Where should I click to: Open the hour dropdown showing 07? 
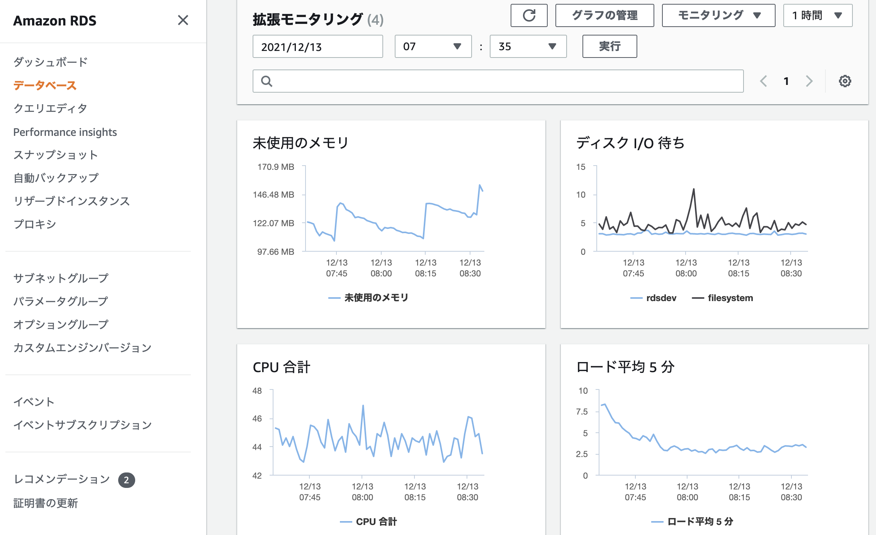433,46
